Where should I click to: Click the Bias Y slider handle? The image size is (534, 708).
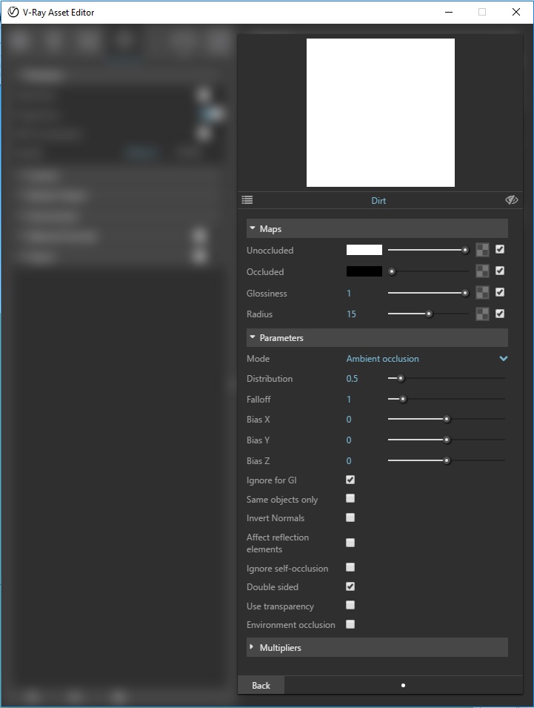coord(447,440)
